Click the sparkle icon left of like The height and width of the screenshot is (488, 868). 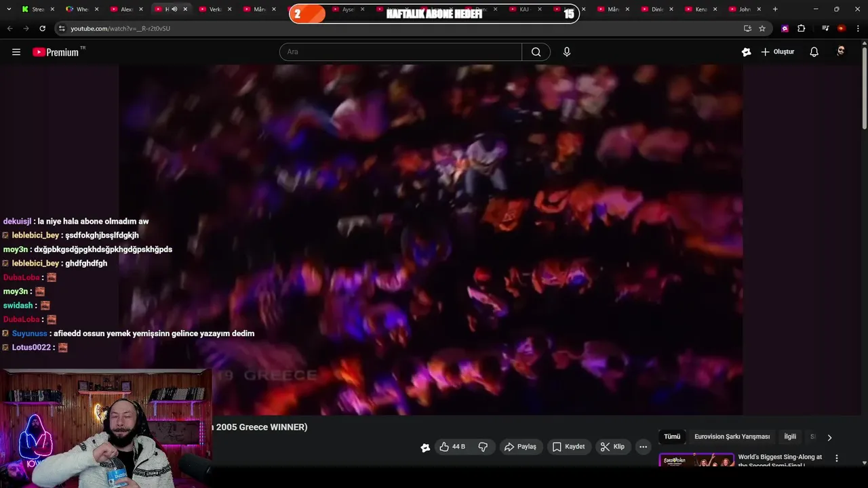425,447
